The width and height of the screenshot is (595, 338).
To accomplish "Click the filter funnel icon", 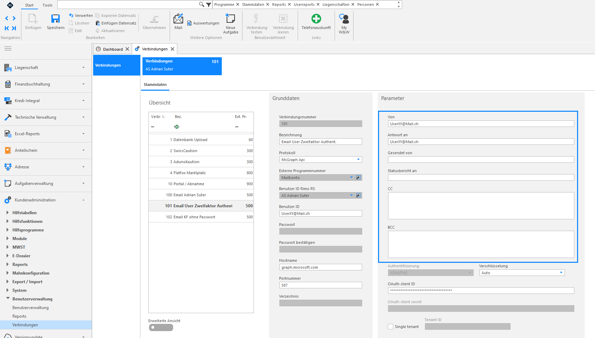I will click(209, 4).
